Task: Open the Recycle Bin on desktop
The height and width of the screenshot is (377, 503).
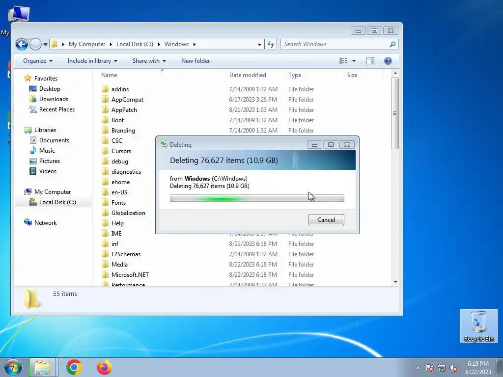Action: pos(478,326)
